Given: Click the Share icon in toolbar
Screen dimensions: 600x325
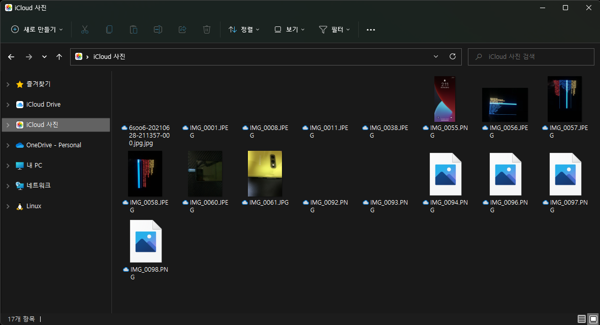Looking at the screenshot, I should [182, 29].
